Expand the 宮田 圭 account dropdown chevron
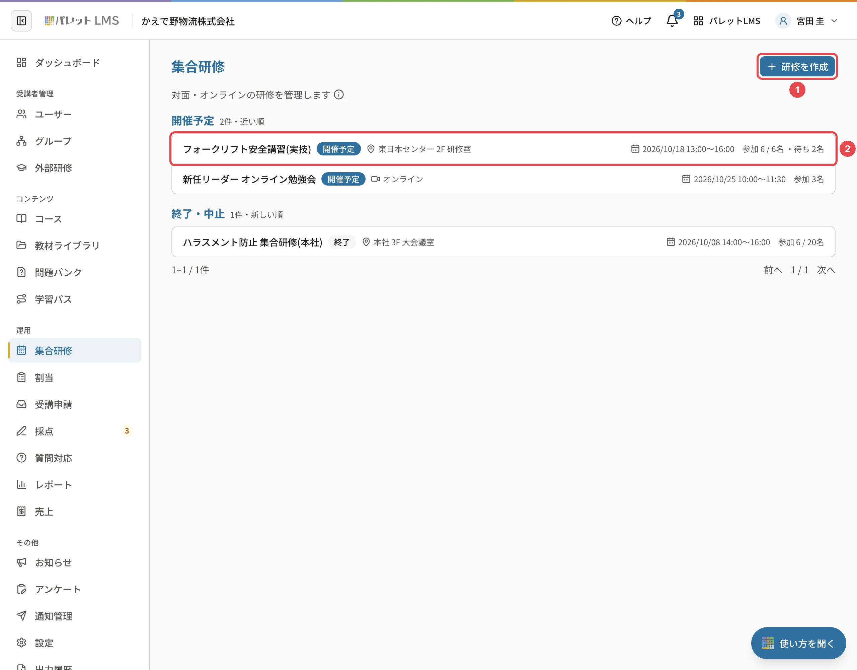Screen dimensions: 857x670 (x=834, y=21)
